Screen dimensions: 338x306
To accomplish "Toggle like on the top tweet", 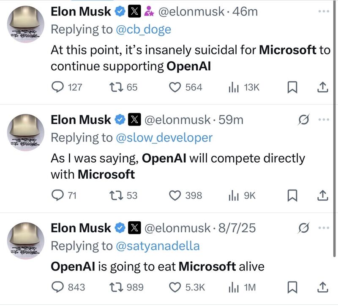I will 175,88.
